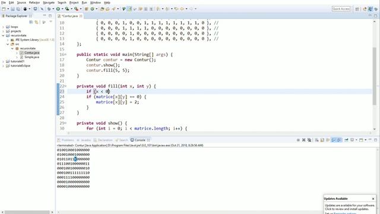Toggle Link with Editor in Package Explorer
Viewport: 380px width, 214px height.
(37, 22)
